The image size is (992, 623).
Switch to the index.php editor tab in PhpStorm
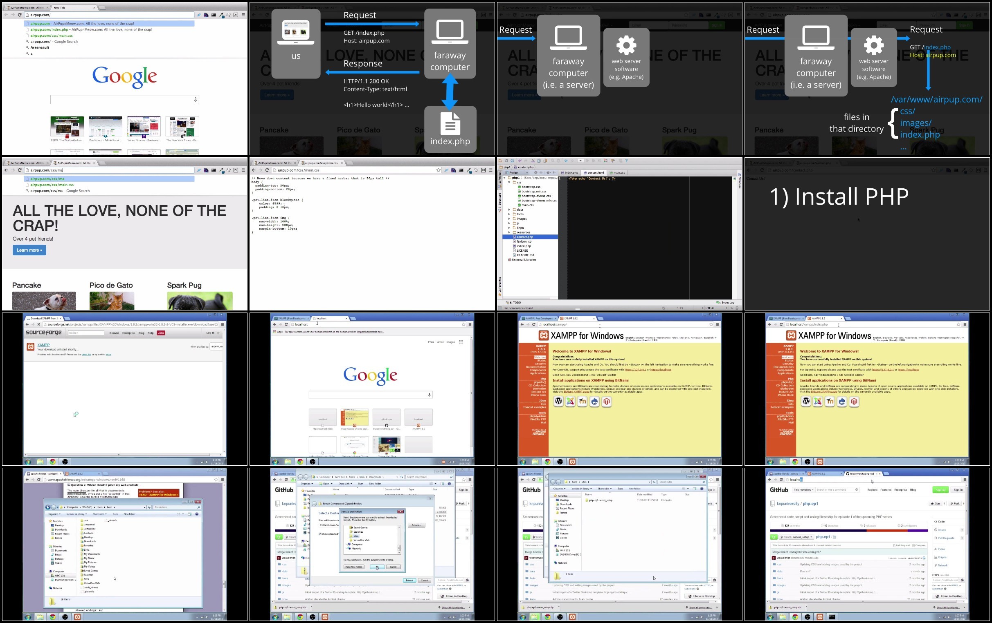point(569,173)
